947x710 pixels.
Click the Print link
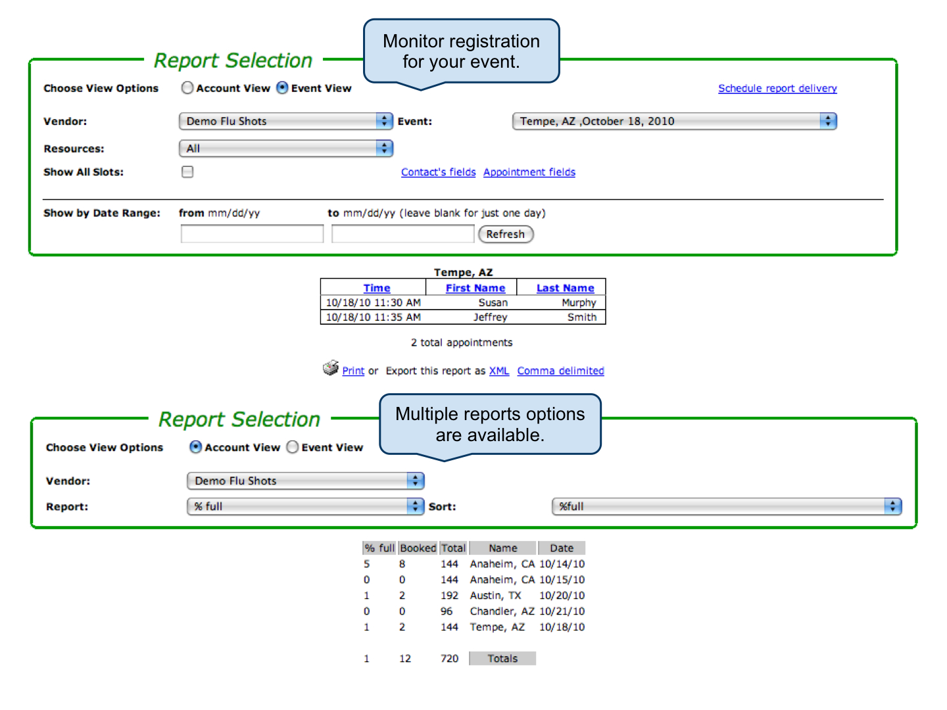click(x=353, y=371)
